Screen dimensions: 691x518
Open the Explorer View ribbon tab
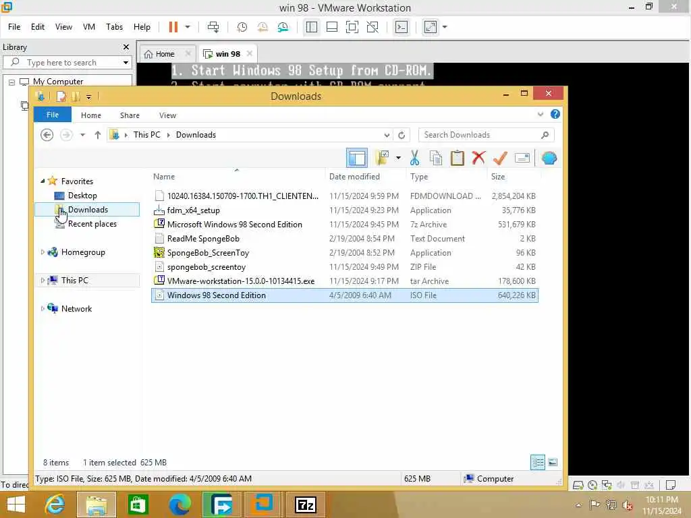coord(167,115)
